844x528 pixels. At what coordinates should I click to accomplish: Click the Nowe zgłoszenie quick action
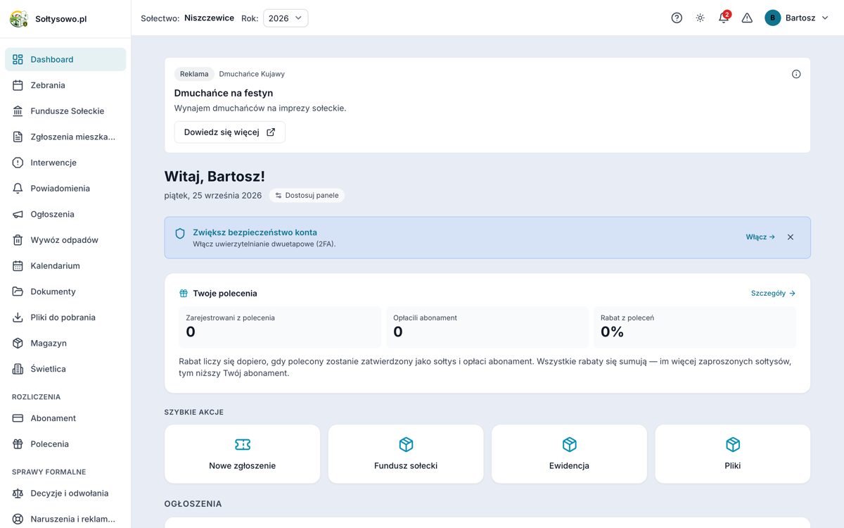(x=243, y=454)
